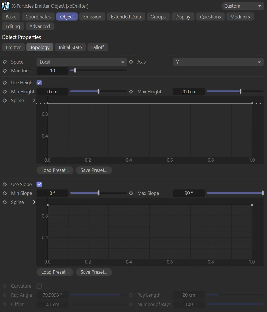Image resolution: width=267 pixels, height=312 pixels.
Task: Click Load Preset under height spline
Action: point(55,170)
